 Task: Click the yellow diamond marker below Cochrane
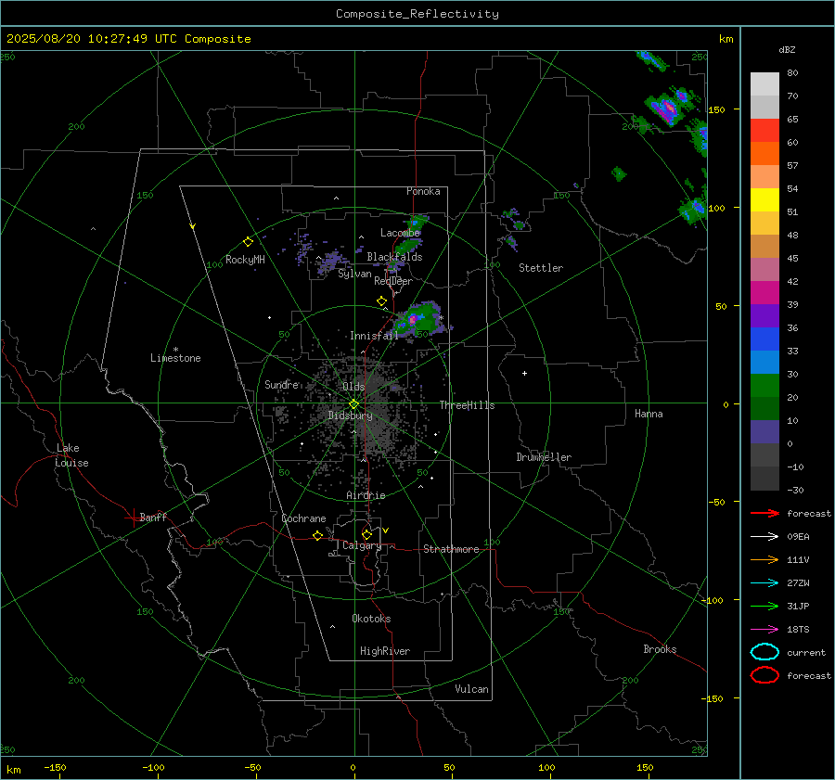317,535
